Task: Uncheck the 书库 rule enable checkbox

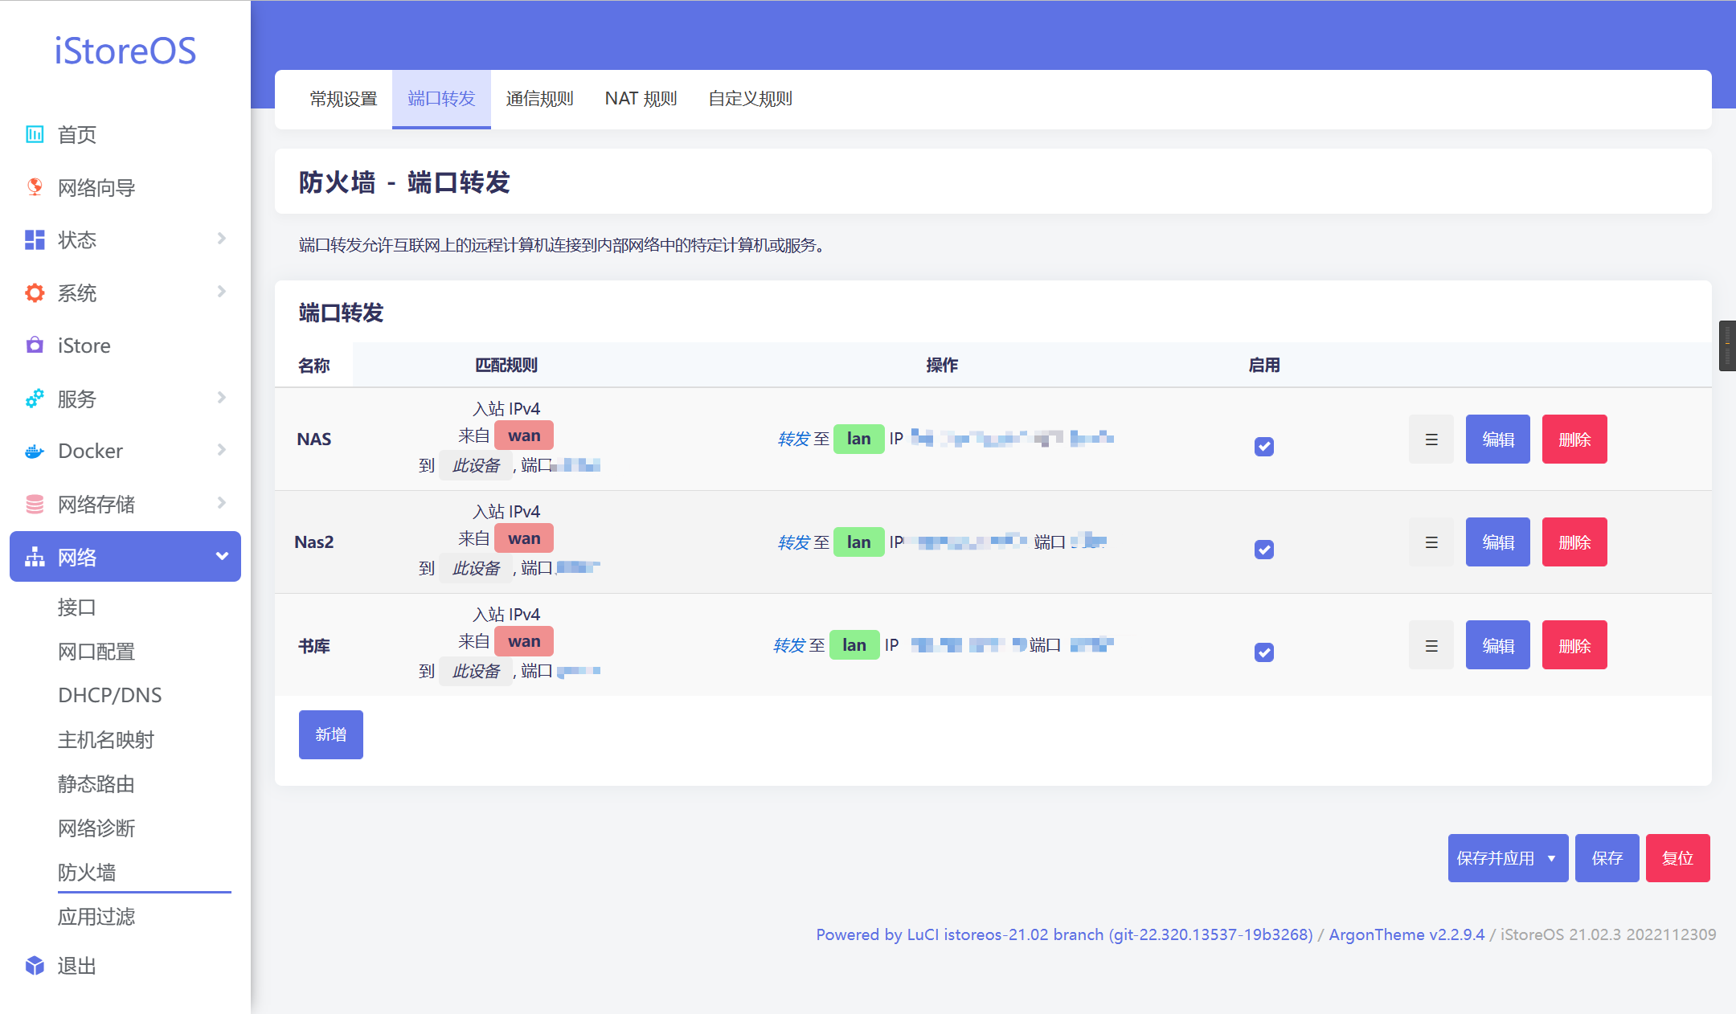Action: pyautogui.click(x=1263, y=652)
